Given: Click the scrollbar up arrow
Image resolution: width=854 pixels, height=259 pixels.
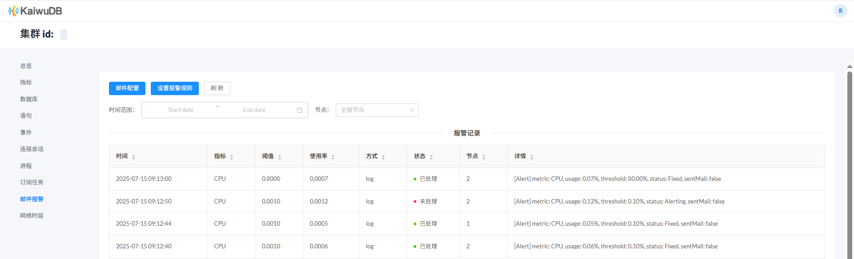Looking at the screenshot, I should 850,66.
